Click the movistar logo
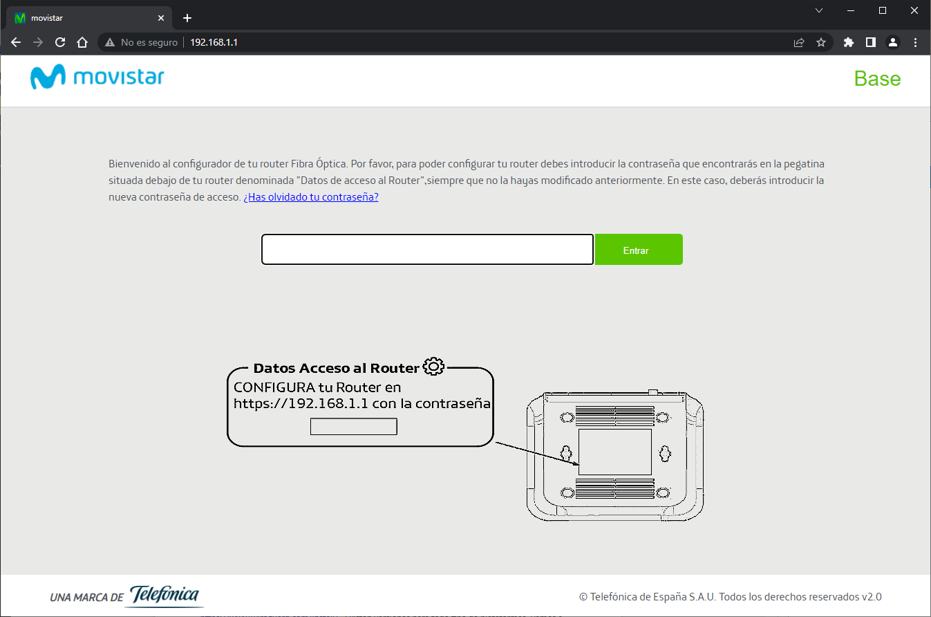This screenshot has height=617, width=931. 97,77
